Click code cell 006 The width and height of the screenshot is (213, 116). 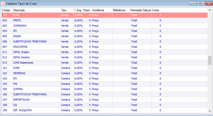coord(7,42)
